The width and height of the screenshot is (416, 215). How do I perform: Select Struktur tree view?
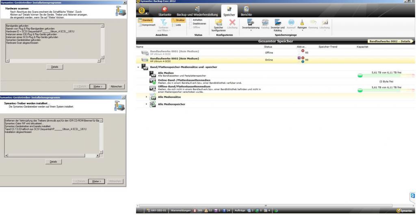[178, 20]
